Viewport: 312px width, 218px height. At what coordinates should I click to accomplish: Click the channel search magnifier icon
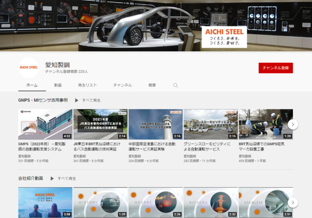click(x=175, y=85)
